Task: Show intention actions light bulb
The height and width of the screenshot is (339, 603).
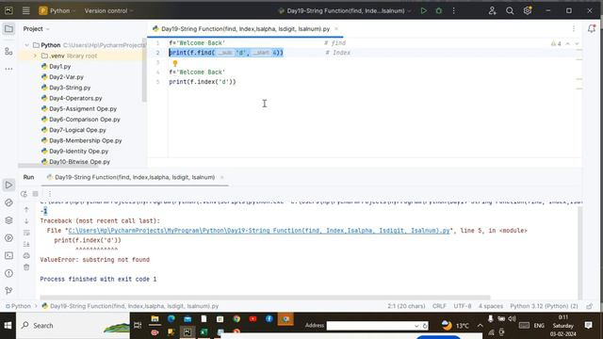Action: point(175,63)
